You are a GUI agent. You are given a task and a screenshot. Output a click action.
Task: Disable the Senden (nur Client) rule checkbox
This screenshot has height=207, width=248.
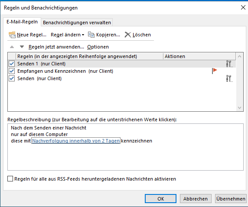click(12, 78)
